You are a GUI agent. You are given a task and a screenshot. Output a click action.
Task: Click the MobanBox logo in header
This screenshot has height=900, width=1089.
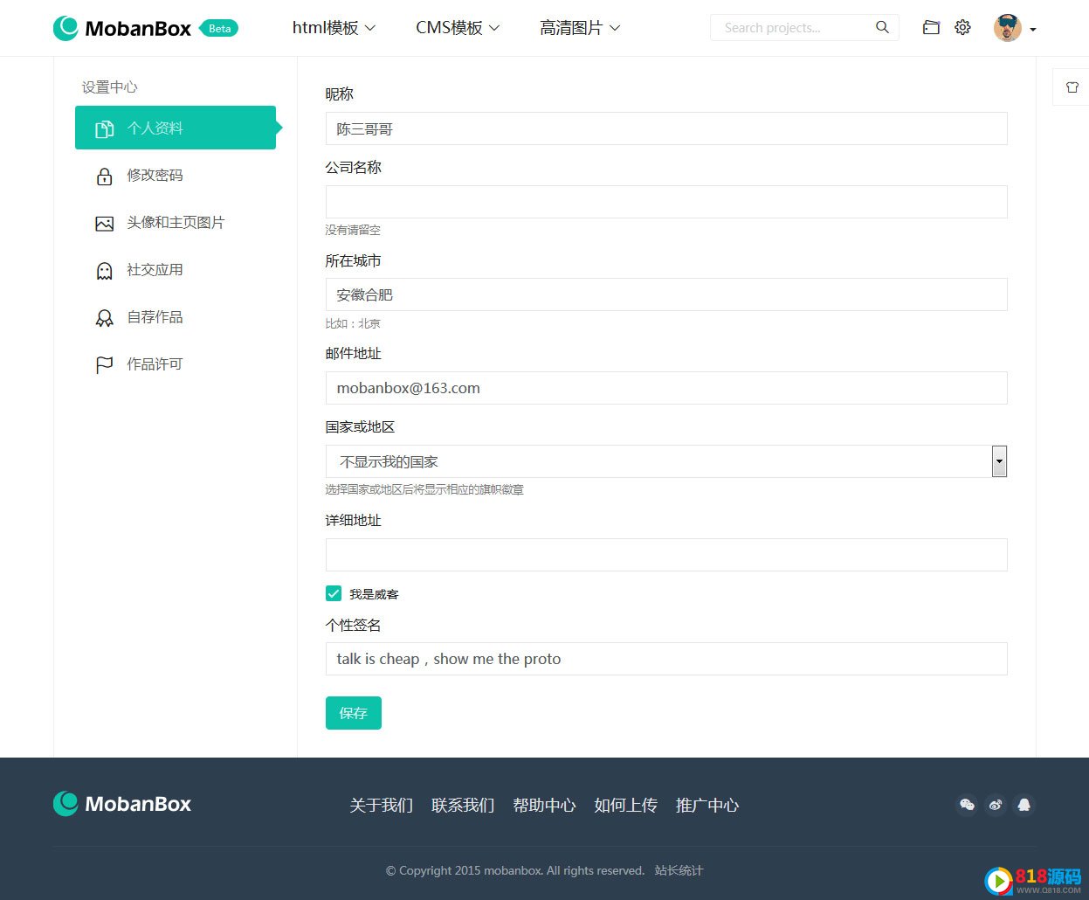(x=122, y=28)
